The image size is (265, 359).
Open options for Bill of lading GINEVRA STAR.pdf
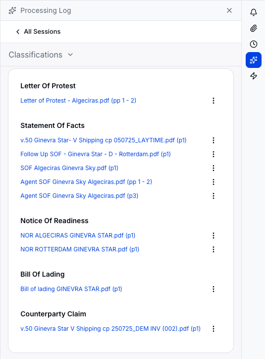click(213, 289)
